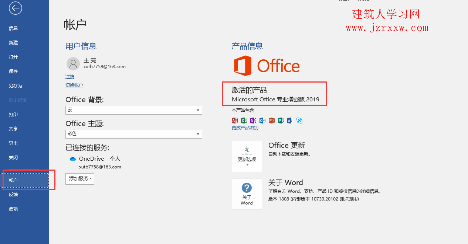468x244 pixels.
Task: Click the Word product icon
Action: click(x=290, y=121)
